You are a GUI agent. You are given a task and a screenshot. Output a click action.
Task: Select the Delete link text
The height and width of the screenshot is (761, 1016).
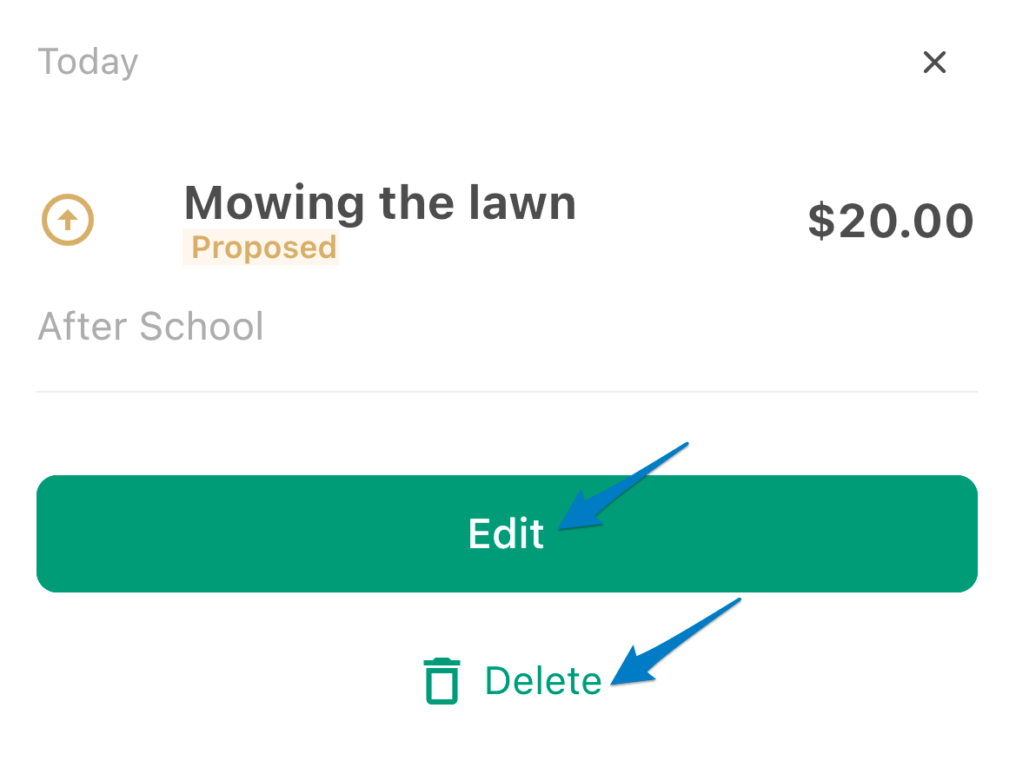pyautogui.click(x=543, y=681)
